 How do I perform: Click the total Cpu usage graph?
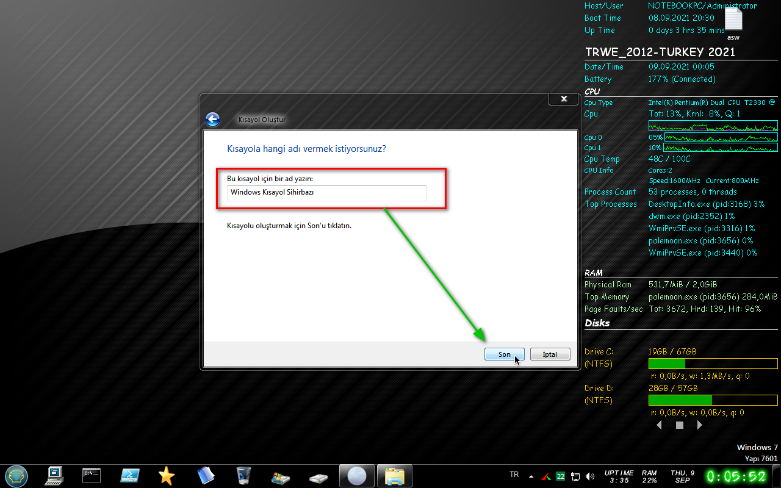(713, 126)
